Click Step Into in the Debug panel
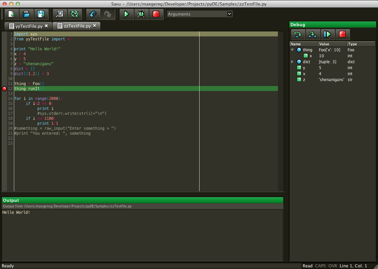This screenshot has width=378, height=269. tap(312, 34)
